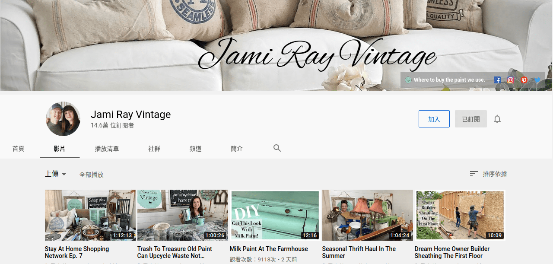The image size is (553, 264).
Task: Click the 1:00:26 duration badge
Action: tap(215, 235)
